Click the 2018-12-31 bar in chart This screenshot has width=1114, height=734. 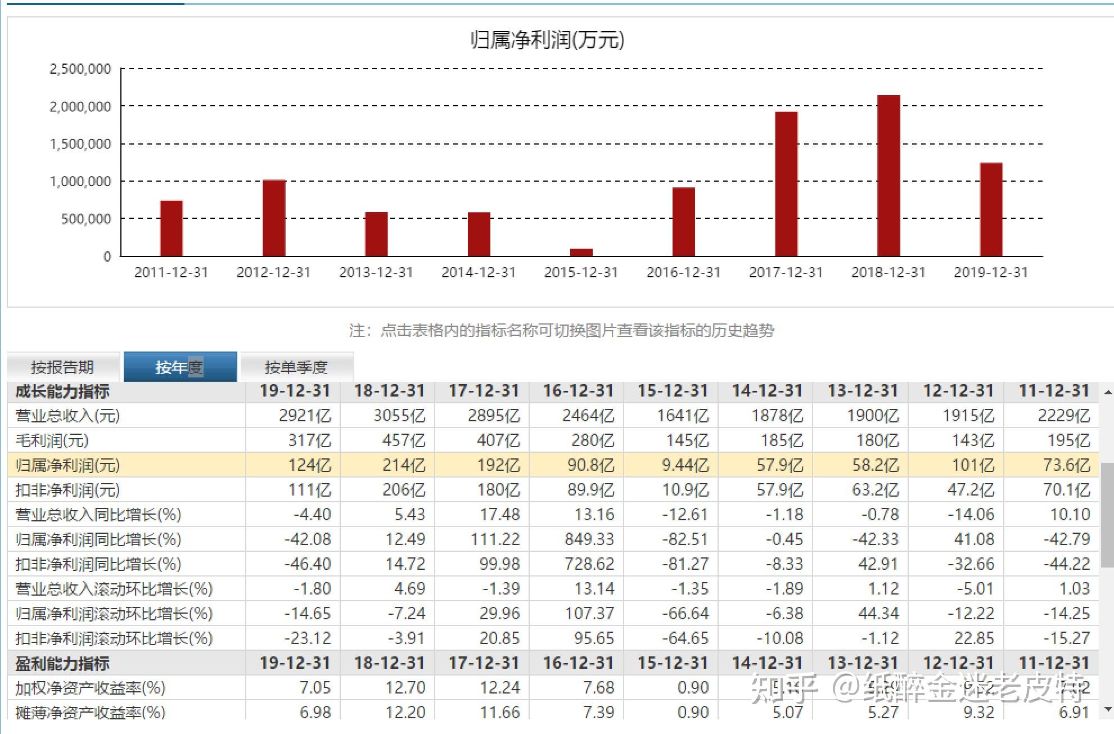click(889, 175)
